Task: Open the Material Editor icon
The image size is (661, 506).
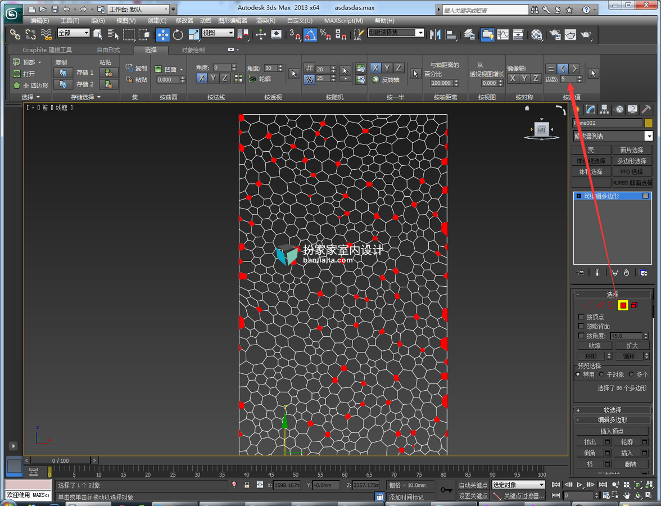Action: coord(536,35)
